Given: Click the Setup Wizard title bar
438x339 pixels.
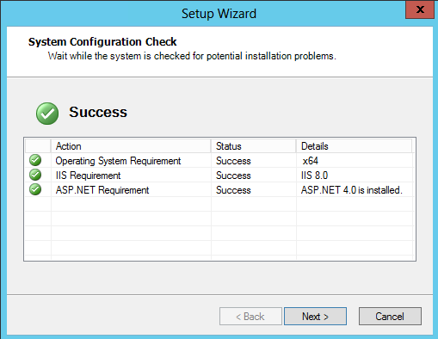Looking at the screenshot, I should (x=219, y=14).
